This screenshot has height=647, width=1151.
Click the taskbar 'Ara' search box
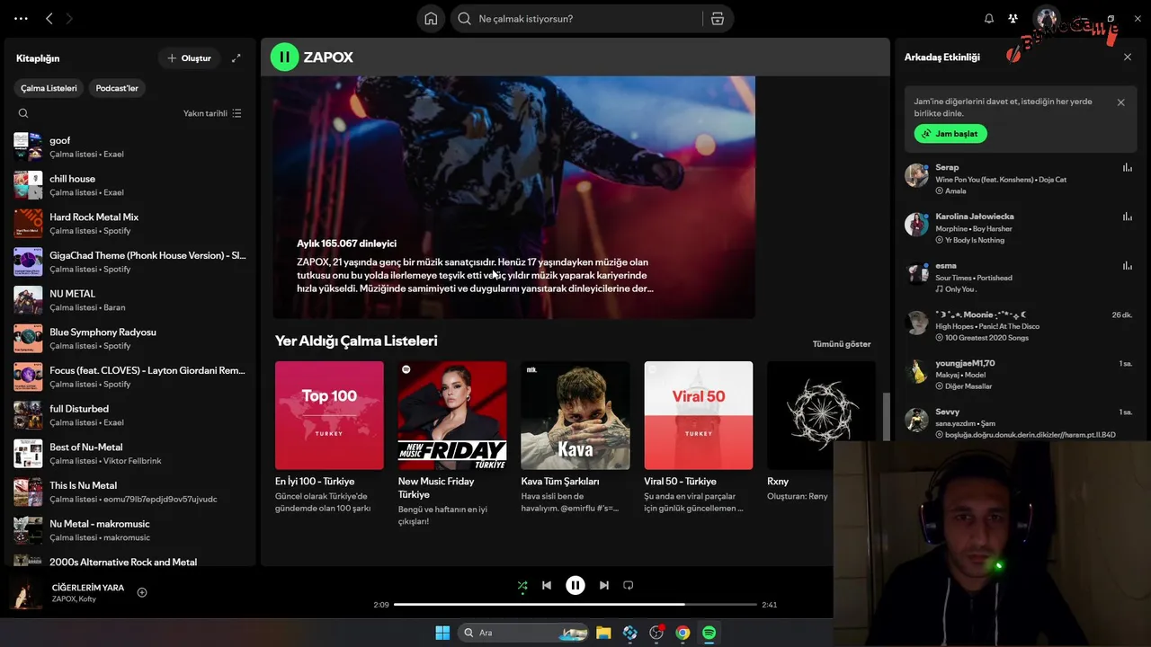click(522, 633)
